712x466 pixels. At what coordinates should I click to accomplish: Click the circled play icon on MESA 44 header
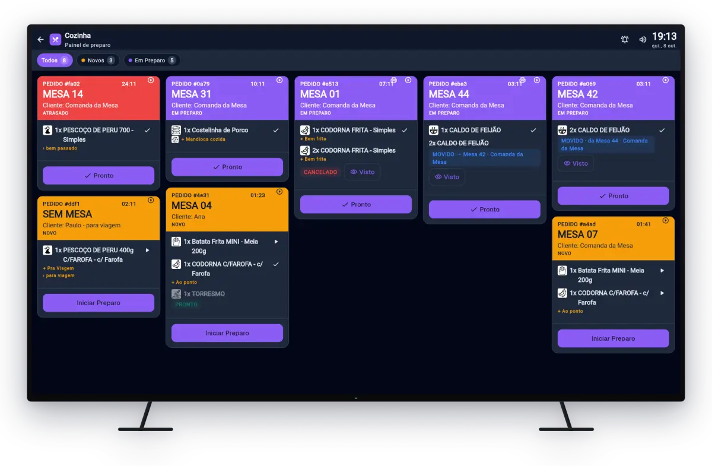point(537,80)
